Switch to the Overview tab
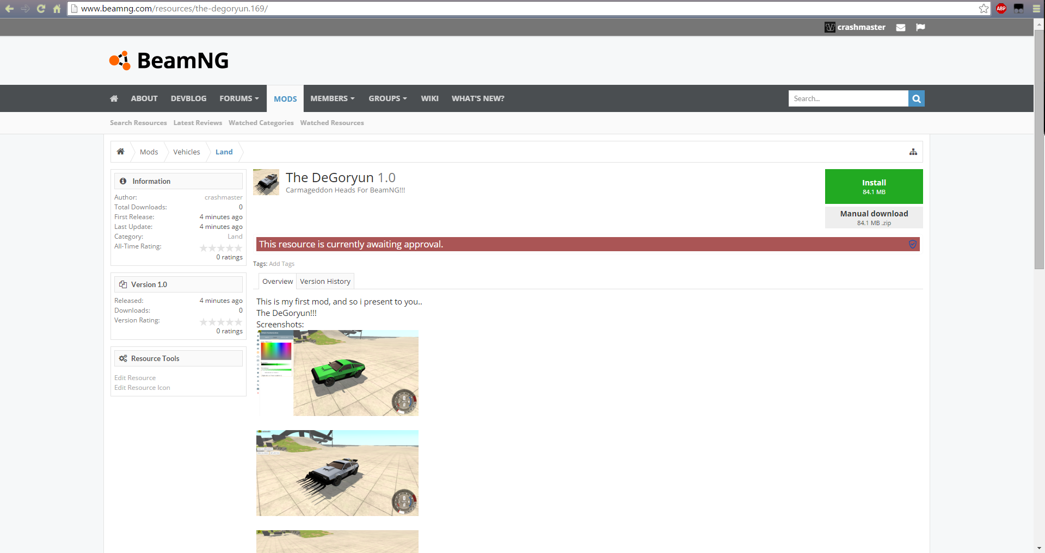Screen dimensions: 1045x553 point(278,281)
